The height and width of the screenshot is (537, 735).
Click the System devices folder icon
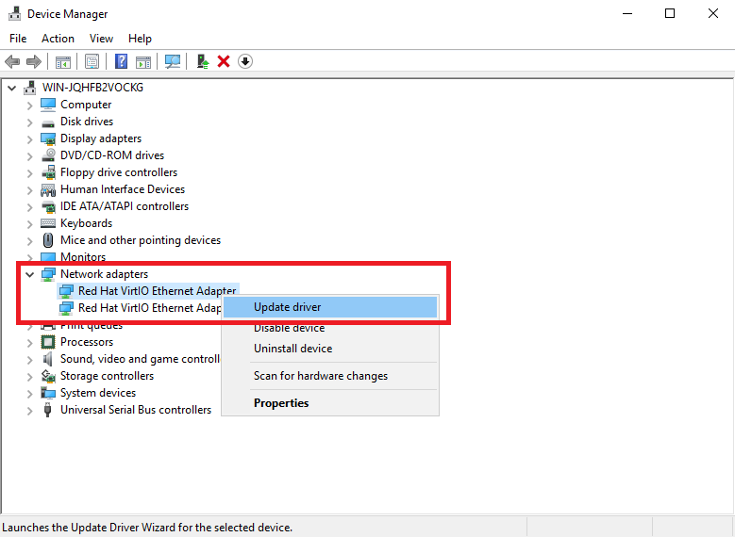(x=48, y=393)
